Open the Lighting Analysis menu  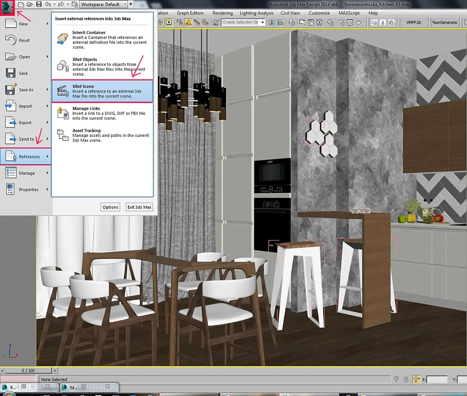pyautogui.click(x=256, y=13)
